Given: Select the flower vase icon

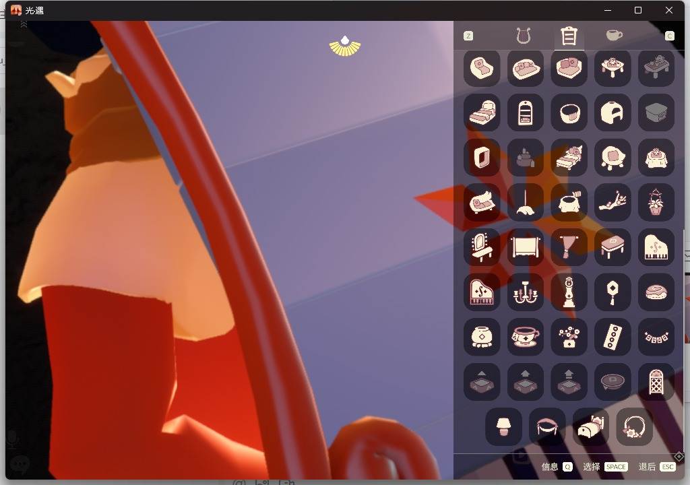Looking at the screenshot, I should click(x=569, y=337).
